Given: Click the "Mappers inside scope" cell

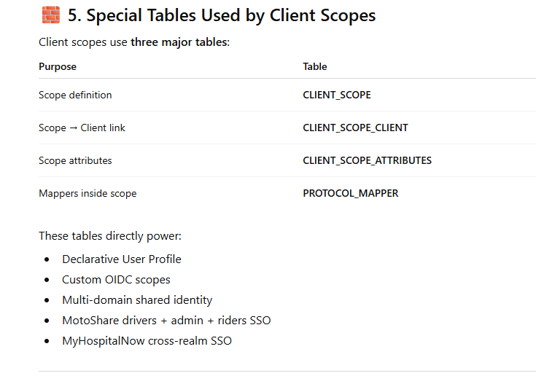Looking at the screenshot, I should point(88,193).
